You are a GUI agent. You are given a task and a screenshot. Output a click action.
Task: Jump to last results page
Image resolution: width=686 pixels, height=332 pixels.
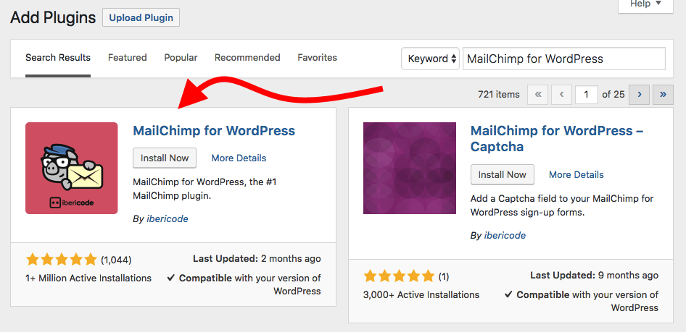(x=663, y=94)
